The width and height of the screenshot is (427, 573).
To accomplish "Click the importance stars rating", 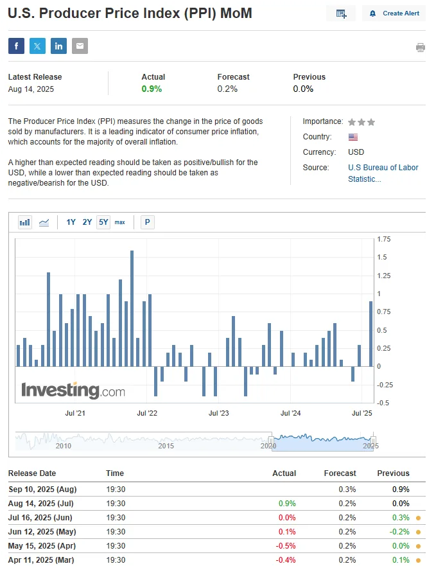I will click(x=362, y=122).
